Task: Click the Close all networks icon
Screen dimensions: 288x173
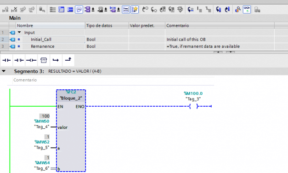Action: pos(70,9)
